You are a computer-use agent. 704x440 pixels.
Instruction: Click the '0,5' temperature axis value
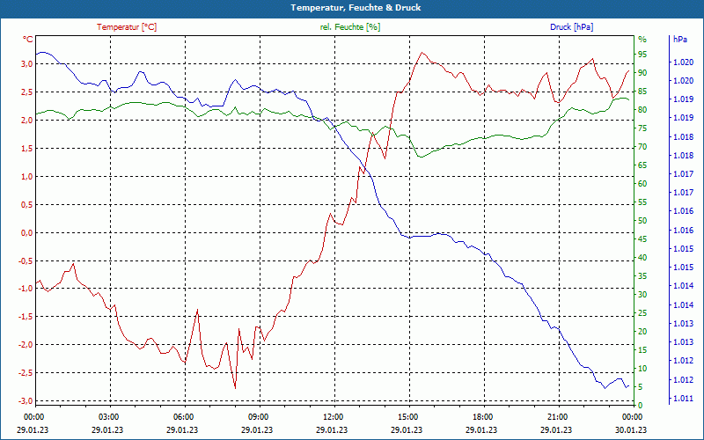click(27, 205)
